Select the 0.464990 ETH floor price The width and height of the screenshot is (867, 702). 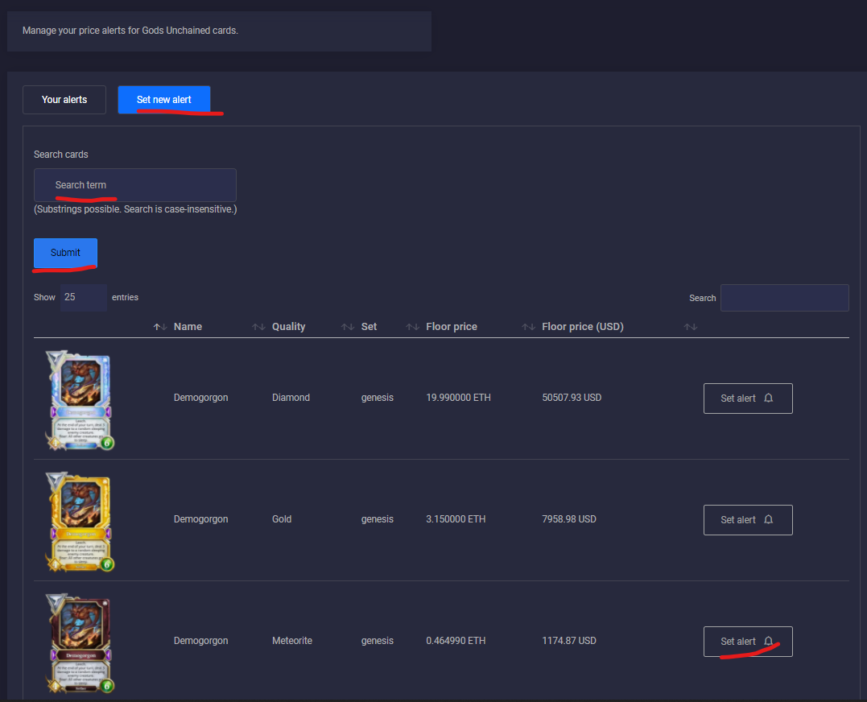pos(456,641)
